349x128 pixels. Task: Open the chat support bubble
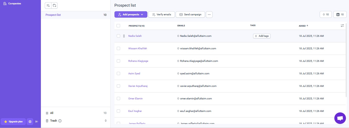click(x=340, y=118)
